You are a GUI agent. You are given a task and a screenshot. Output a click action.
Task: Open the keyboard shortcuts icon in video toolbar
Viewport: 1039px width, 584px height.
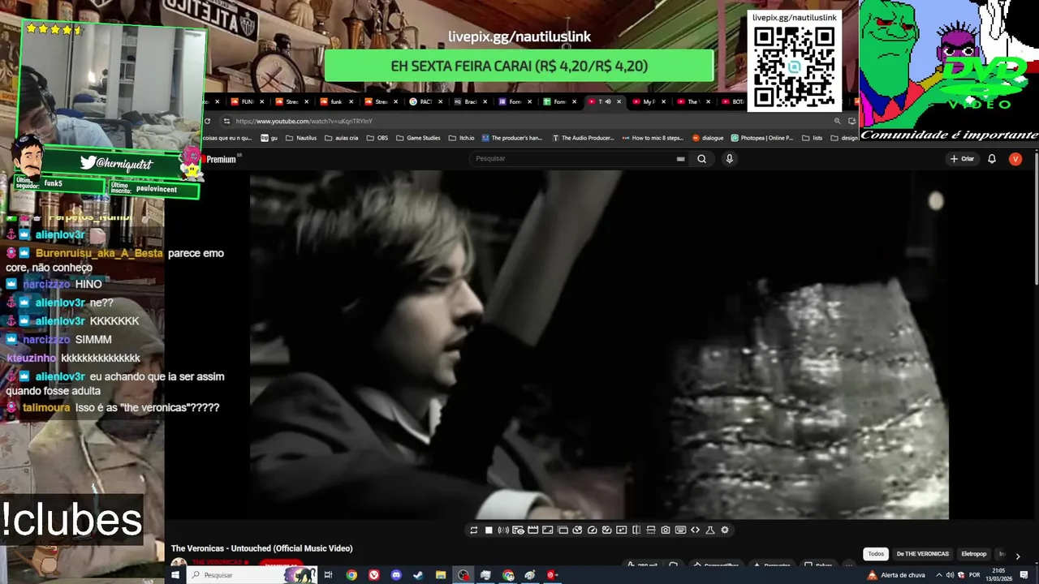[680, 530]
